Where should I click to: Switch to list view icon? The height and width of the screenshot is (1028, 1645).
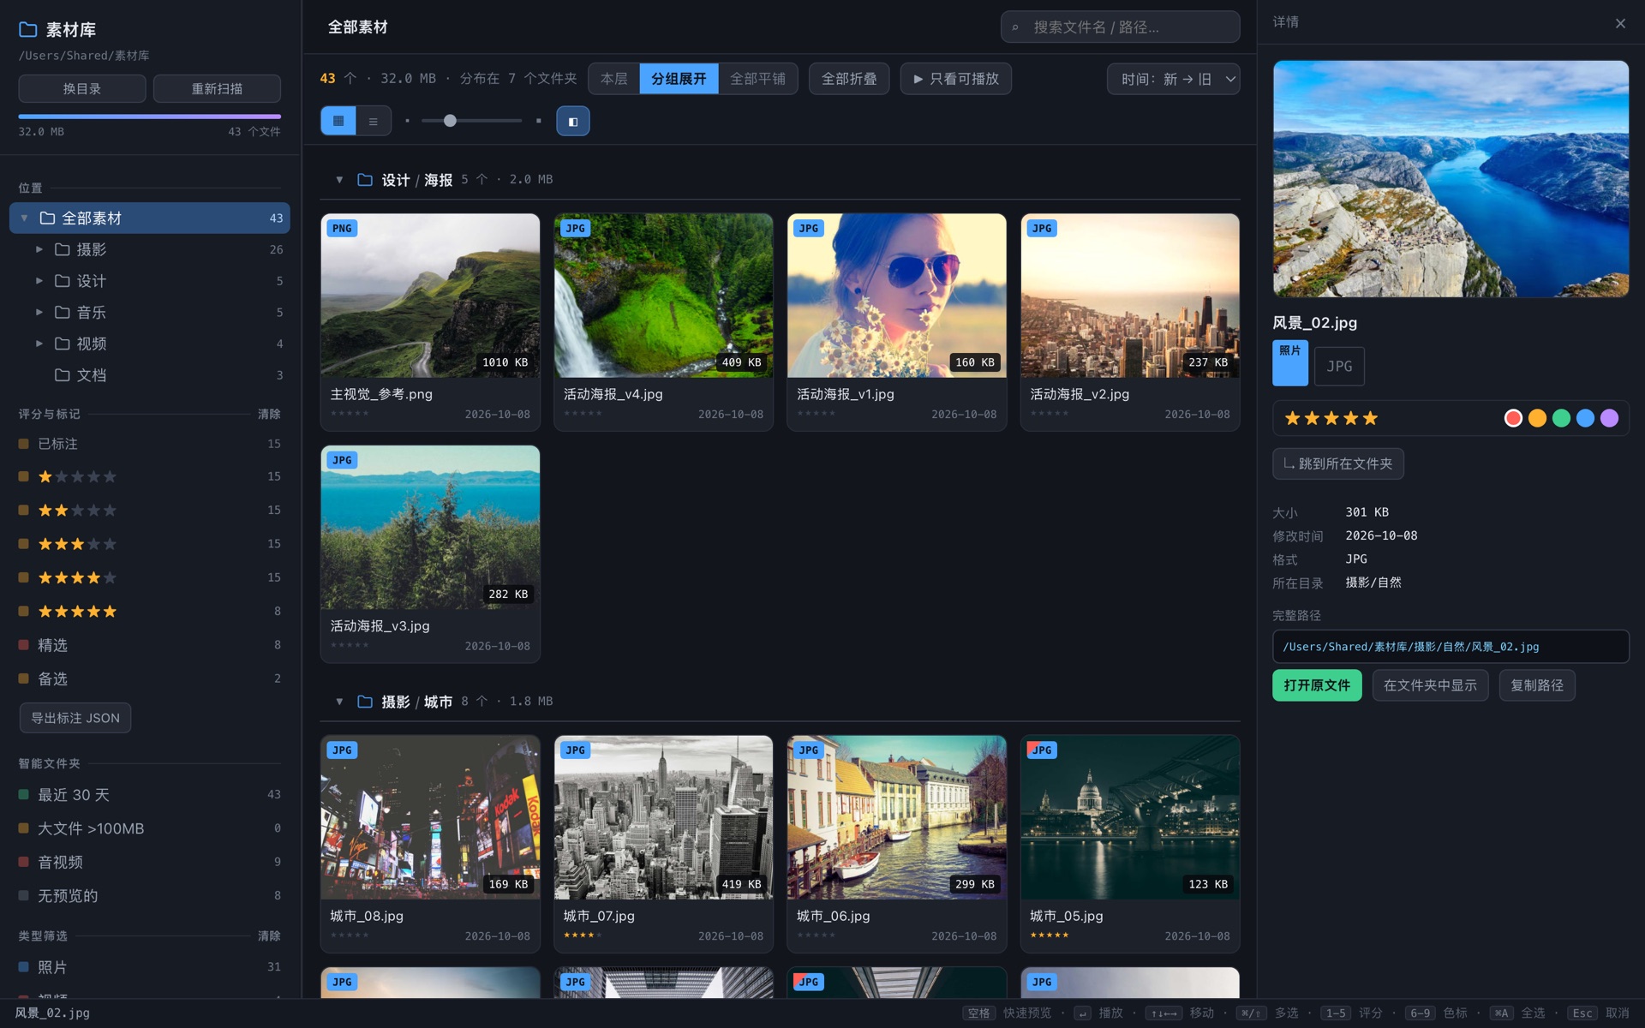[x=373, y=121]
